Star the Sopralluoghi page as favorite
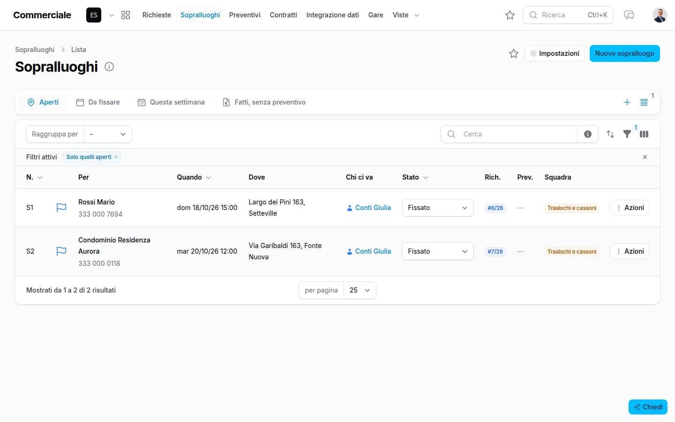Screen dimensions: 675x422 coord(514,53)
